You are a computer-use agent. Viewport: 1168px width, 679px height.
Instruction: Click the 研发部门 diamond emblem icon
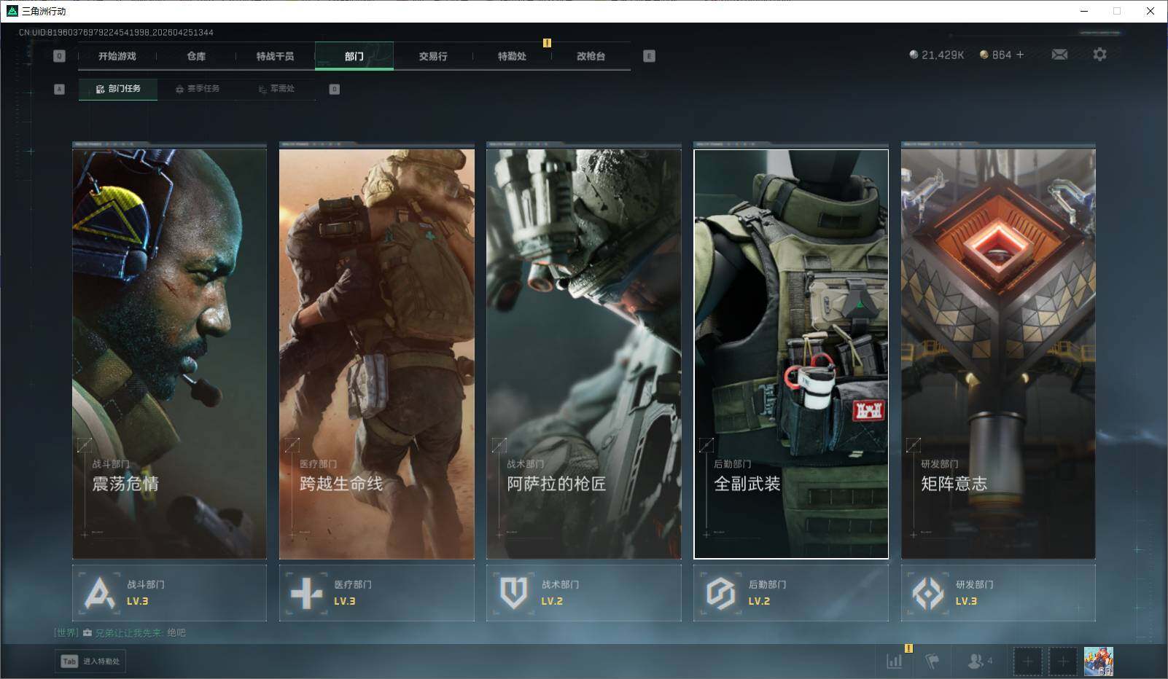click(x=928, y=593)
